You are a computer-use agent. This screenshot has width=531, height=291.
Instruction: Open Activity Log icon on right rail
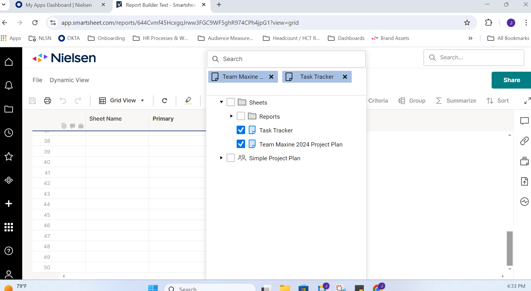[524, 202]
